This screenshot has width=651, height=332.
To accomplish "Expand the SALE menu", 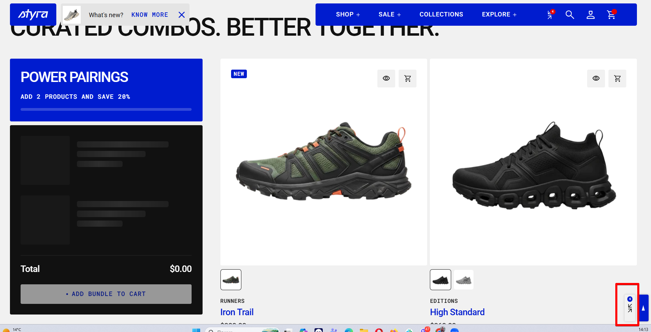I will point(390,14).
